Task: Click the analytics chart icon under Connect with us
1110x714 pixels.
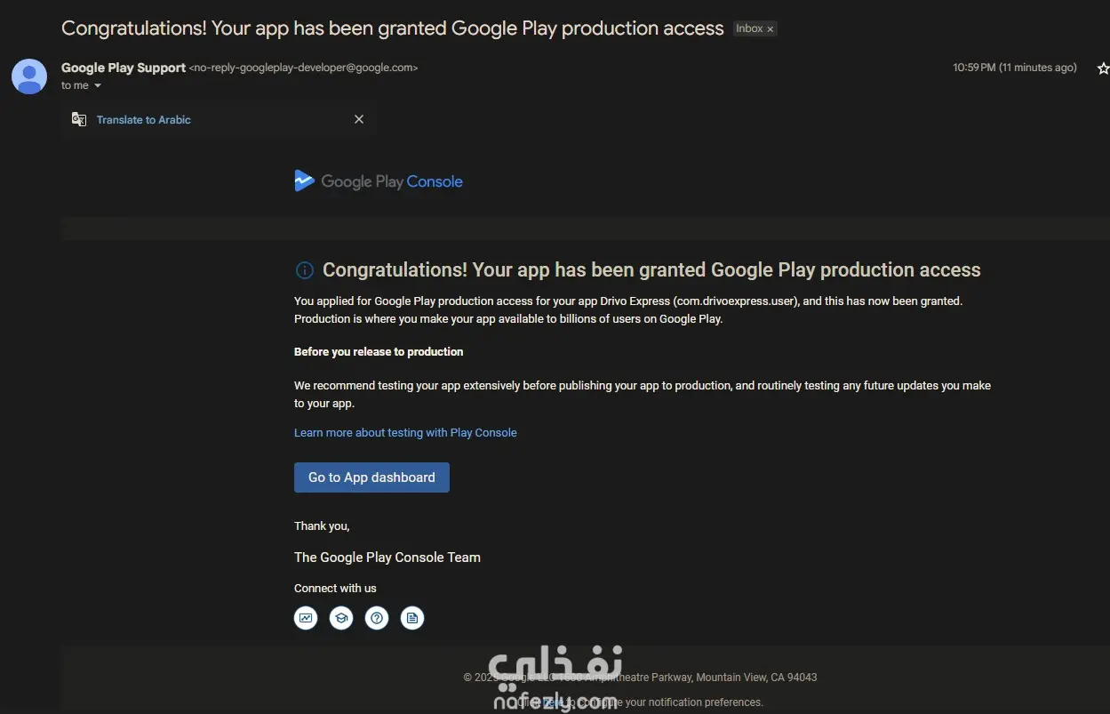Action: point(306,618)
